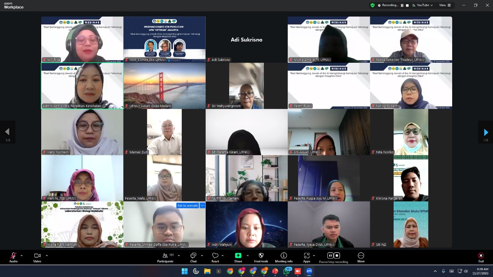Go to next gallery page arrow
Image resolution: width=493 pixels, height=277 pixels.
(486, 132)
